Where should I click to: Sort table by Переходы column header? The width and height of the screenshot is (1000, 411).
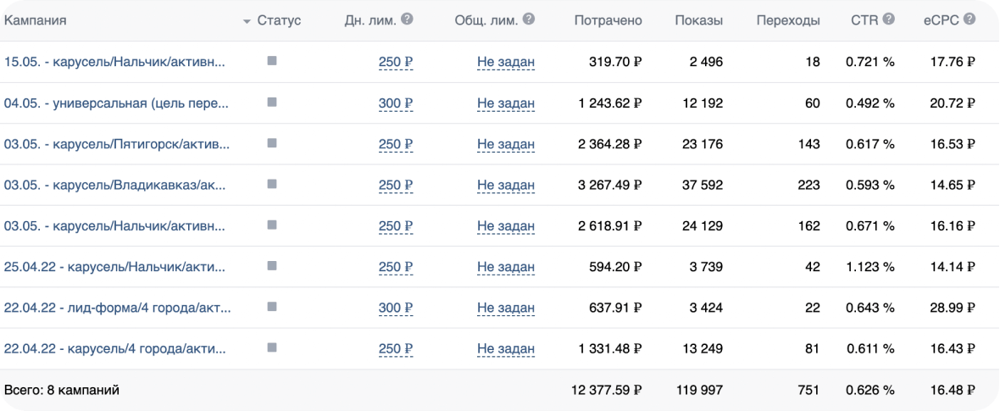tap(787, 20)
